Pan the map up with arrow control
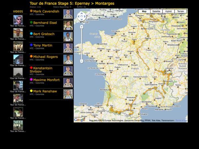199x149 pixels. [82, 13]
